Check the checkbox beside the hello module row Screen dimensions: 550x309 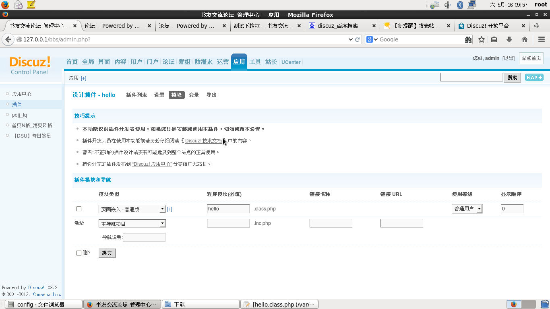79,208
